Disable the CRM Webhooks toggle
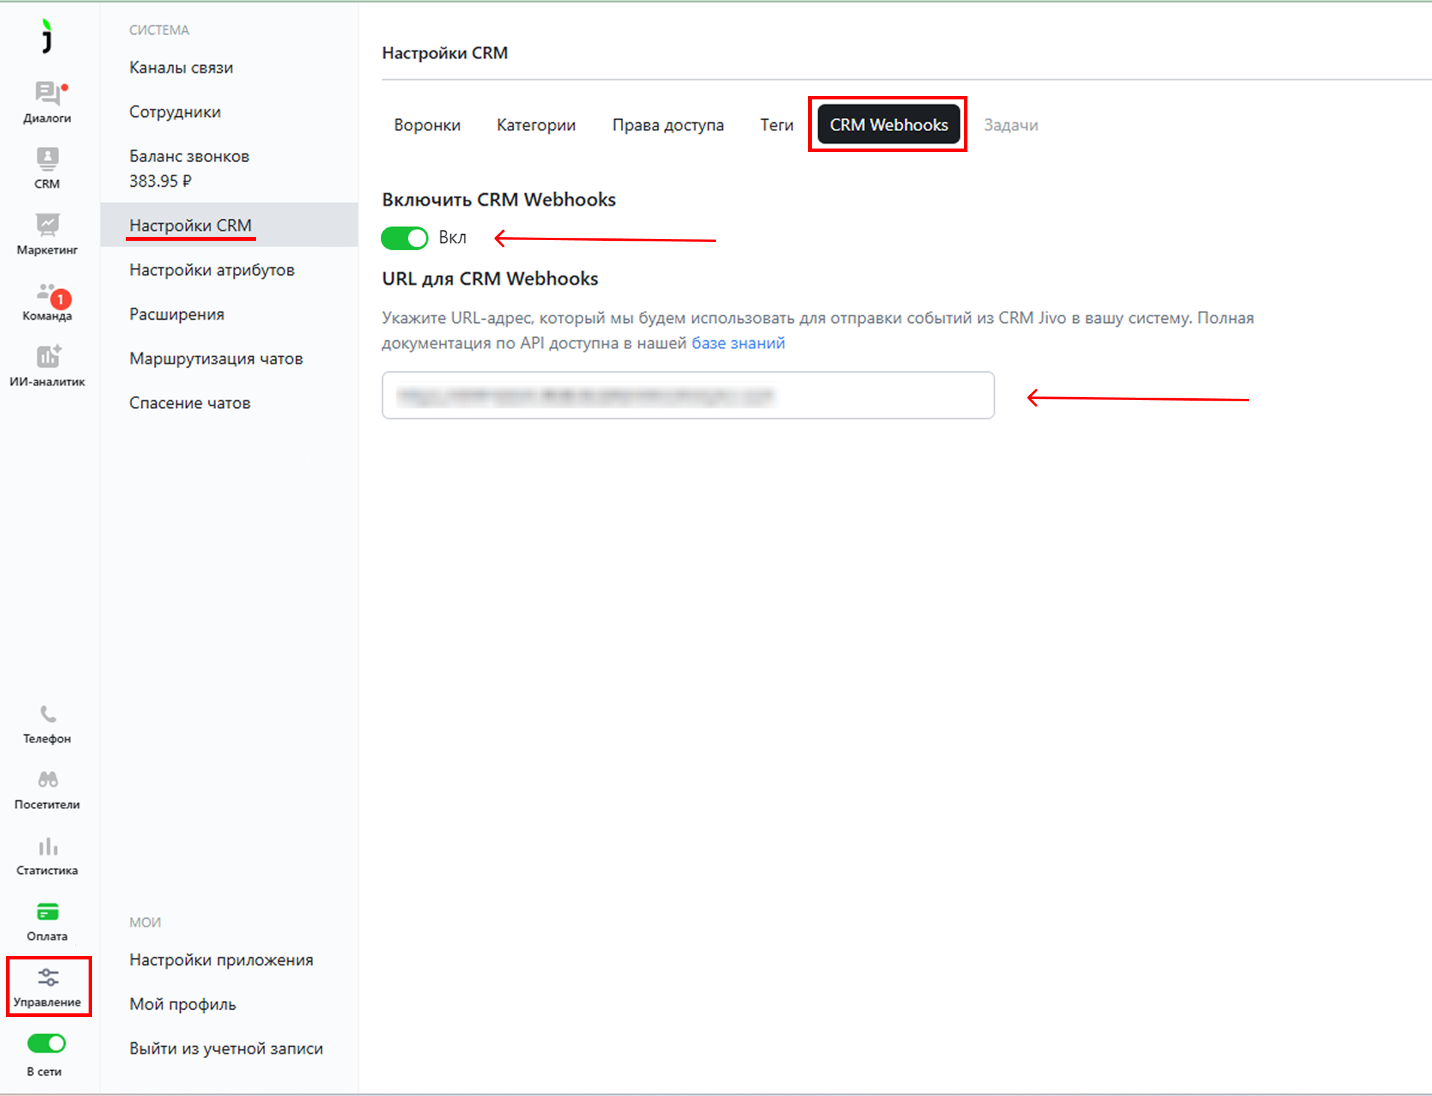This screenshot has width=1432, height=1096. click(404, 238)
